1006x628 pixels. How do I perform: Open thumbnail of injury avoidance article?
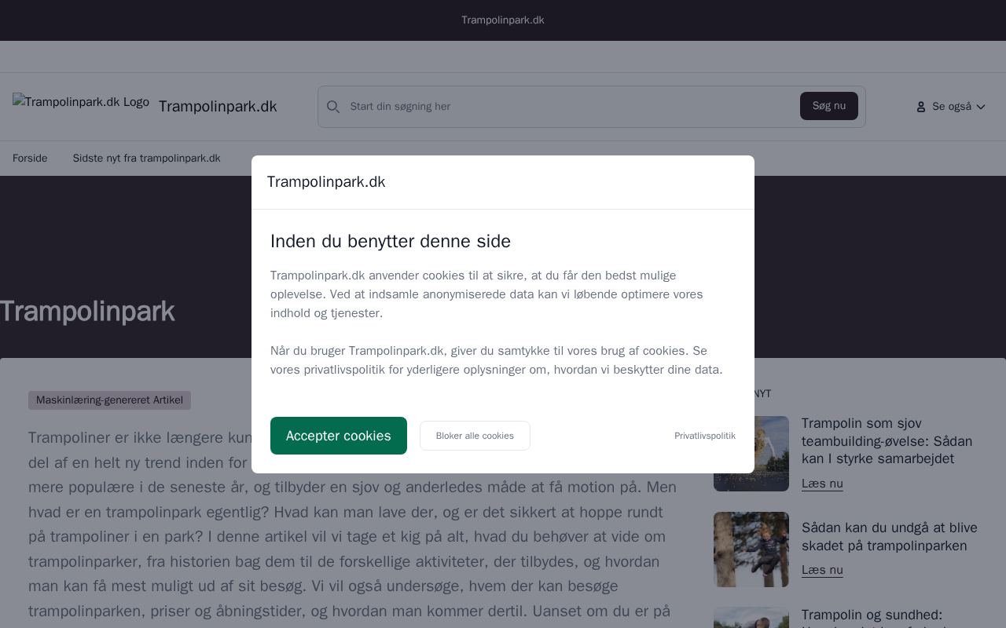pos(751,549)
